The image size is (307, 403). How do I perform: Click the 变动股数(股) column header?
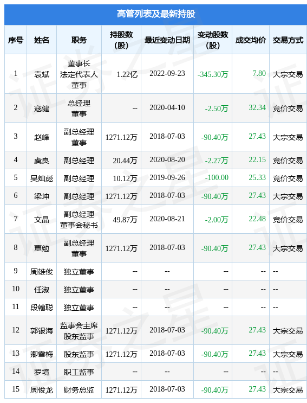[213, 40]
